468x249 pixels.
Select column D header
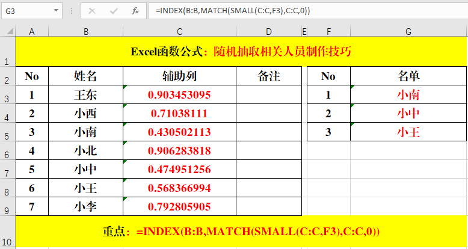point(269,32)
